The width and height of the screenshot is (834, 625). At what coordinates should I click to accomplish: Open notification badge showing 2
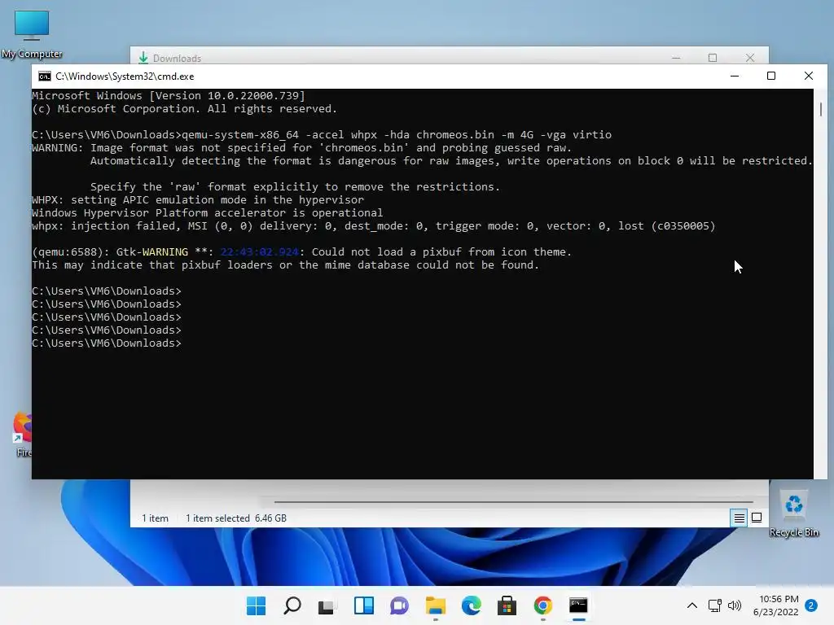point(811,605)
